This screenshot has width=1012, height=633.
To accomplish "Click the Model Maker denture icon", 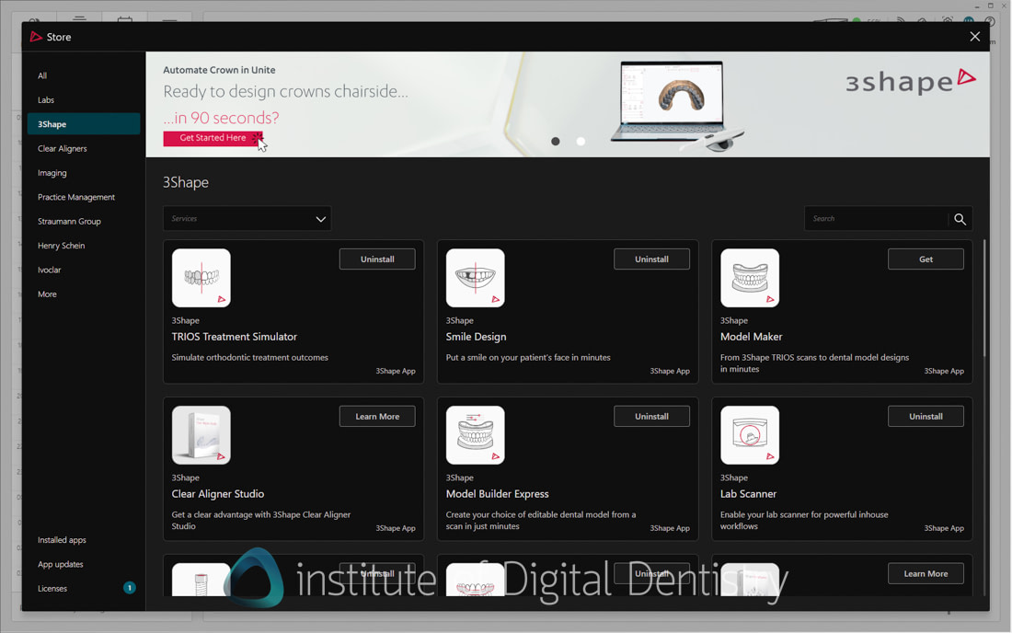I will point(750,277).
